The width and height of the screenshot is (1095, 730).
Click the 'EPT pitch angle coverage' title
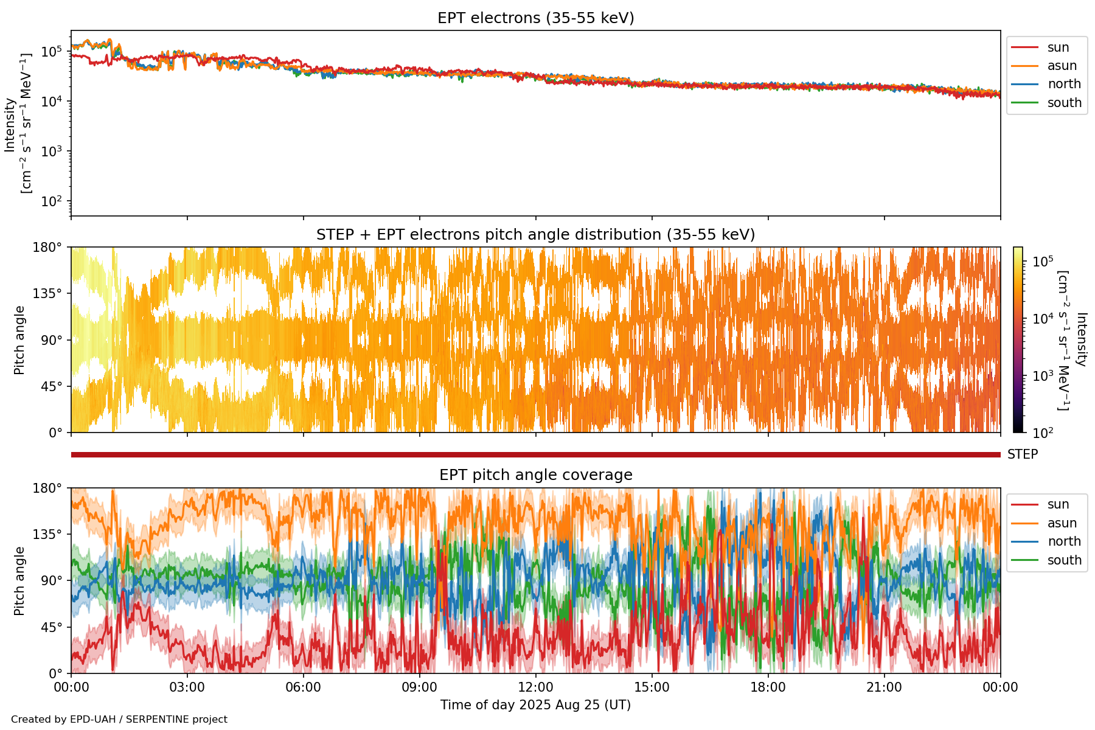[535, 475]
